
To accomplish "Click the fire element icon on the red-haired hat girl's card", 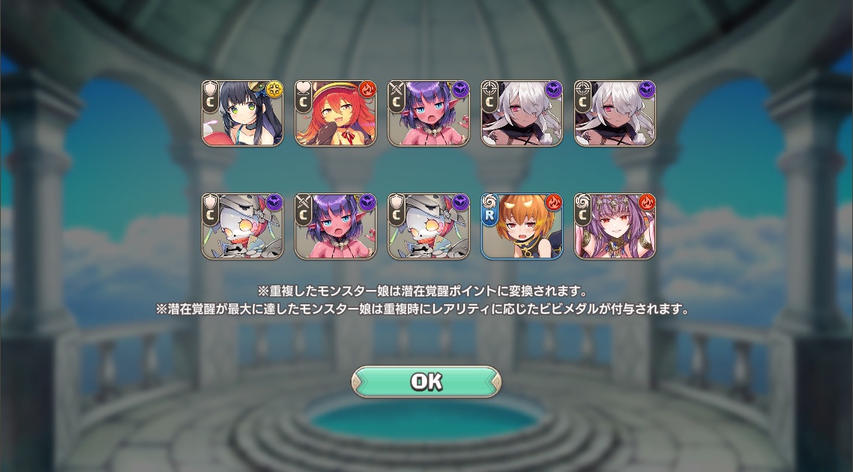I will [367, 89].
